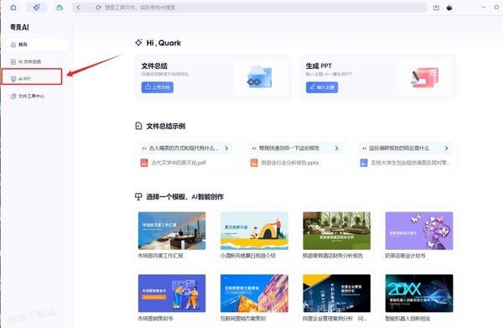503x328 pixels.
Task: Select 首页 in the sidebar
Action: 36,44
